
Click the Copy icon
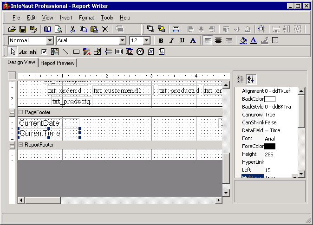pos(83,29)
